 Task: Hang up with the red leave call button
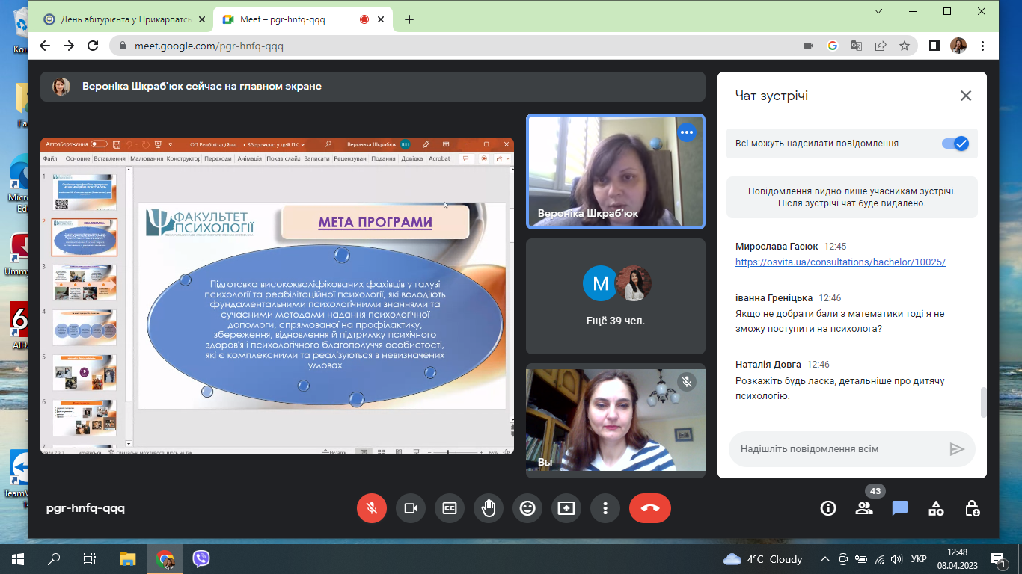pos(650,508)
